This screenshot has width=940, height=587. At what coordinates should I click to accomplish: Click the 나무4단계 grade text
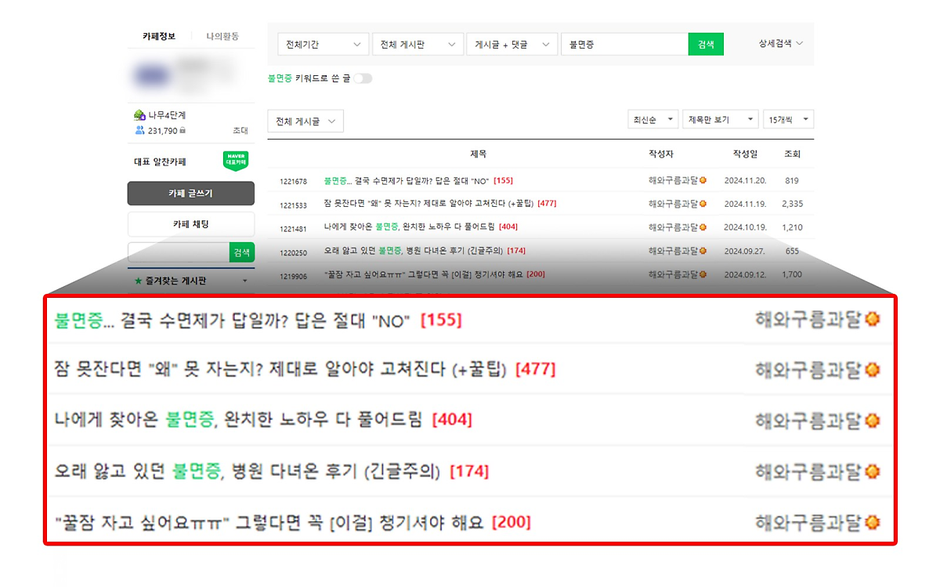coord(167,115)
